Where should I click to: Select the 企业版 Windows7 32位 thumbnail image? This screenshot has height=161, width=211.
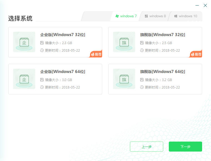[24, 42]
